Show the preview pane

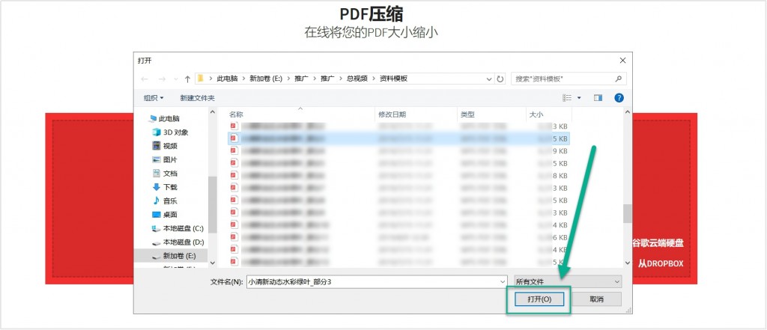tap(598, 98)
